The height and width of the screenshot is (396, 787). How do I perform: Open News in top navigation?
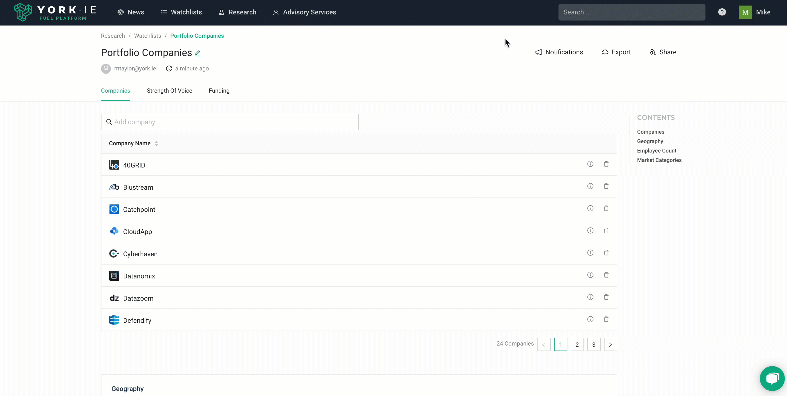pos(131,12)
